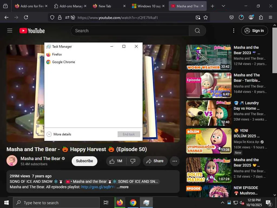This screenshot has height=208, width=277.
Task: Open Polite Masha video thumbnail
Action: [209, 170]
